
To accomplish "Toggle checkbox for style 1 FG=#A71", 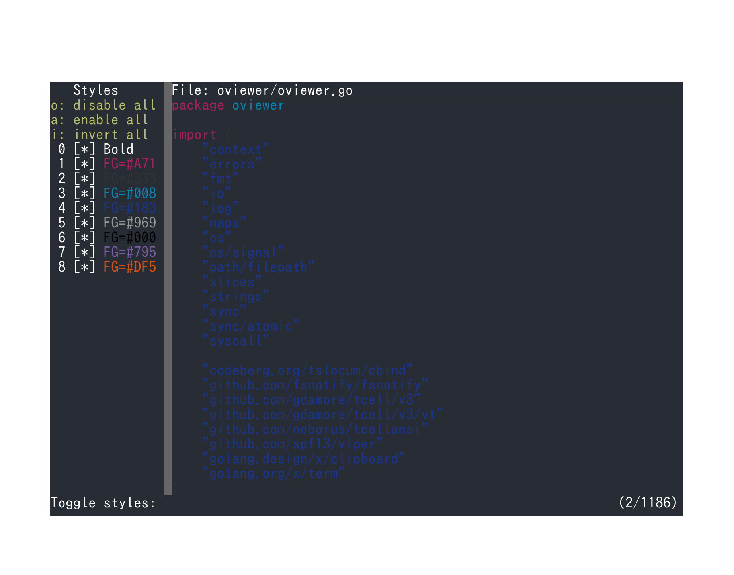I will [84, 164].
